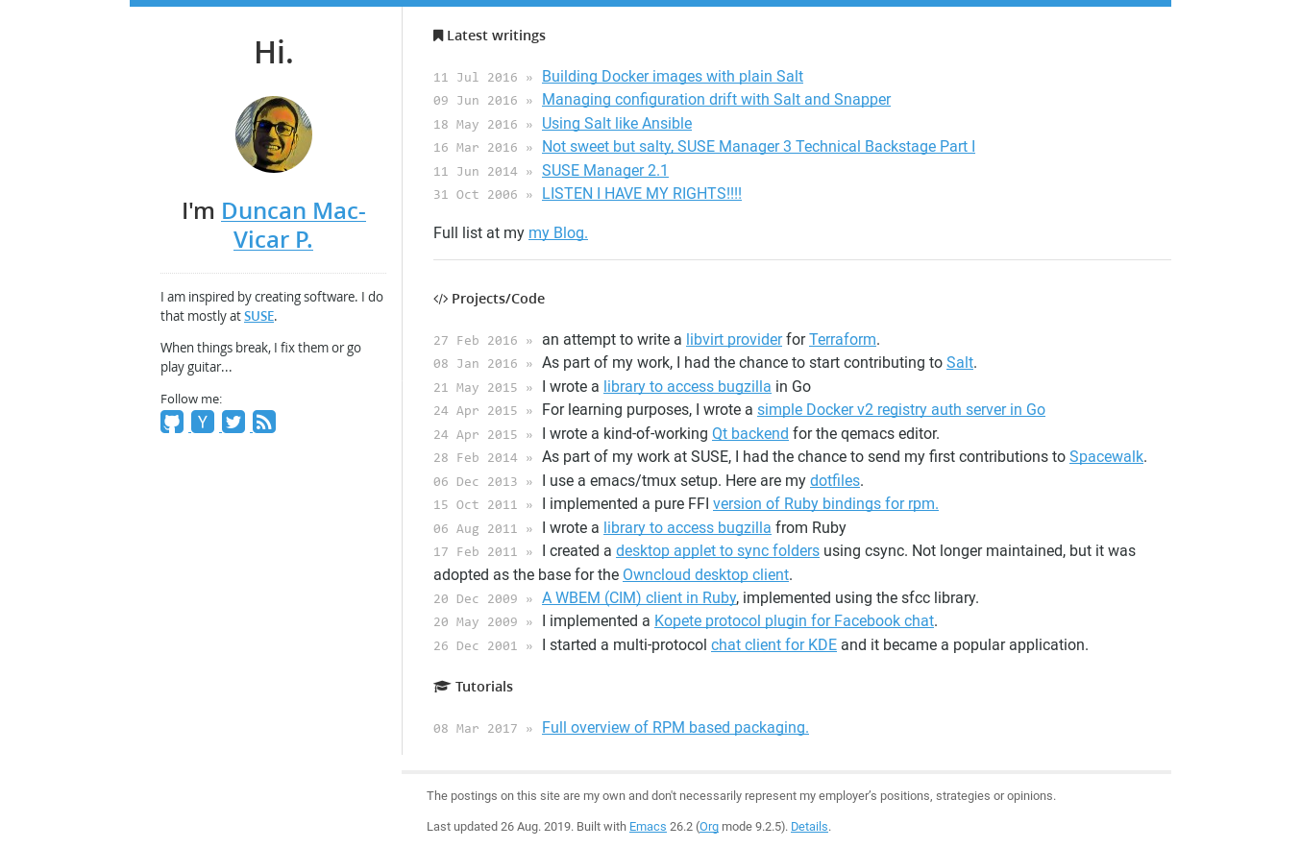1301x848 pixels.
Task: Click the '08 Mar 2017' date
Action: coord(476,729)
